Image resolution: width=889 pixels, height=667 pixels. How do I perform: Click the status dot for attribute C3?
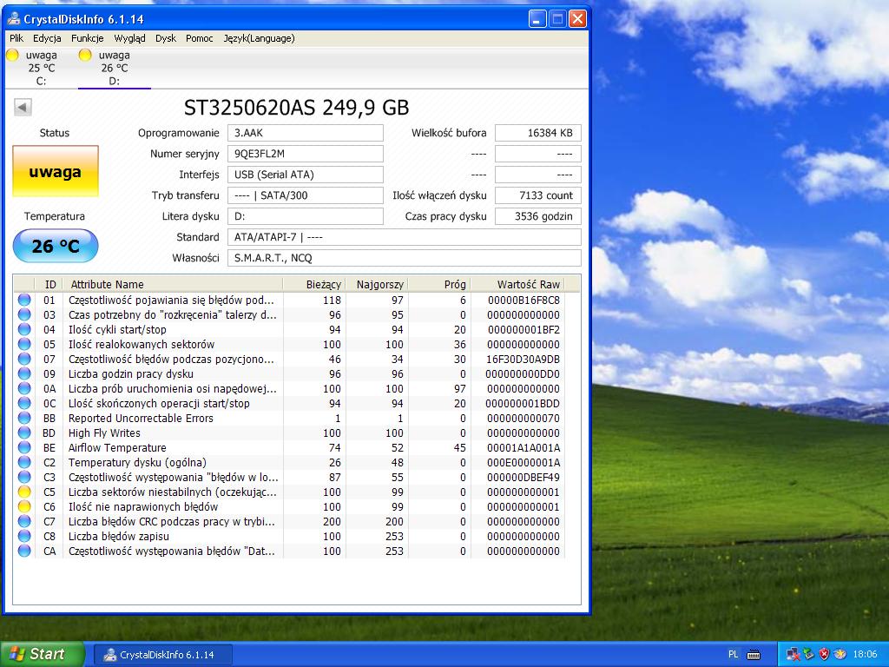(24, 477)
